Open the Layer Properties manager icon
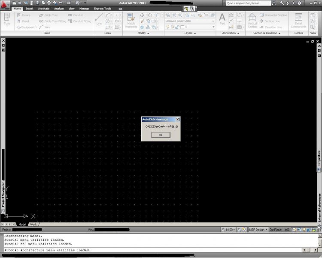Image resolution: width=322 pixels, height=258 pixels. click(x=168, y=15)
